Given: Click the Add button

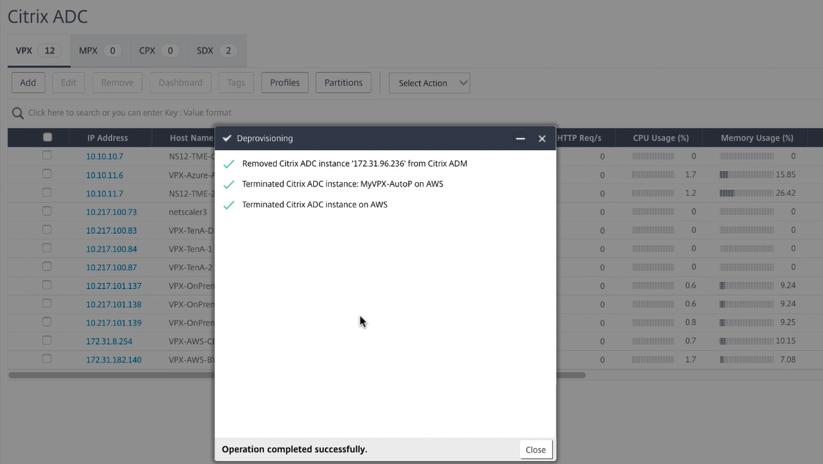Looking at the screenshot, I should click(29, 82).
